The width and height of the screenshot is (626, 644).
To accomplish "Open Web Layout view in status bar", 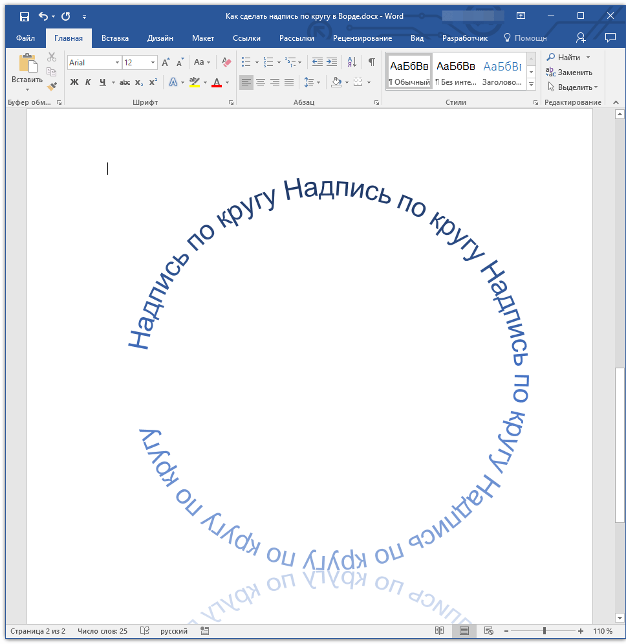I will [x=489, y=631].
